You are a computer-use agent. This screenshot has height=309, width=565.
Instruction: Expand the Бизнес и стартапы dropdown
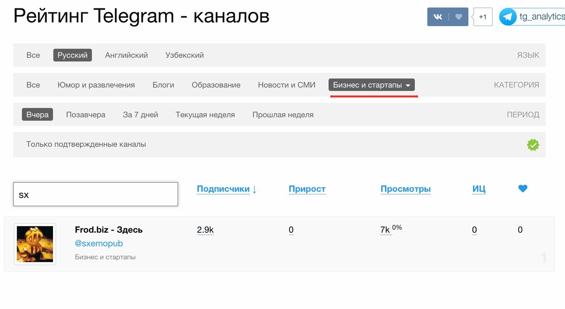pos(372,85)
